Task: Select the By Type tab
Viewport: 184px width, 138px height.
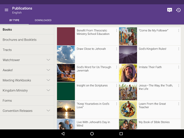Action: [14, 20]
